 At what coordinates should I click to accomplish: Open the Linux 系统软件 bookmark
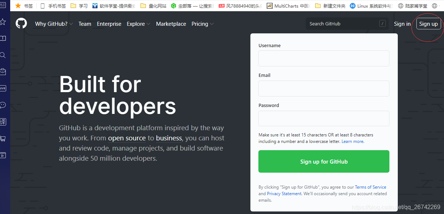[371, 6]
